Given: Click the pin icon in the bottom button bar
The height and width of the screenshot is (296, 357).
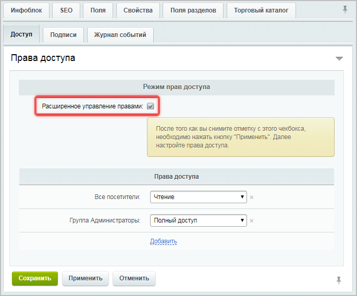Looking at the screenshot, I should pyautogui.click(x=339, y=280).
